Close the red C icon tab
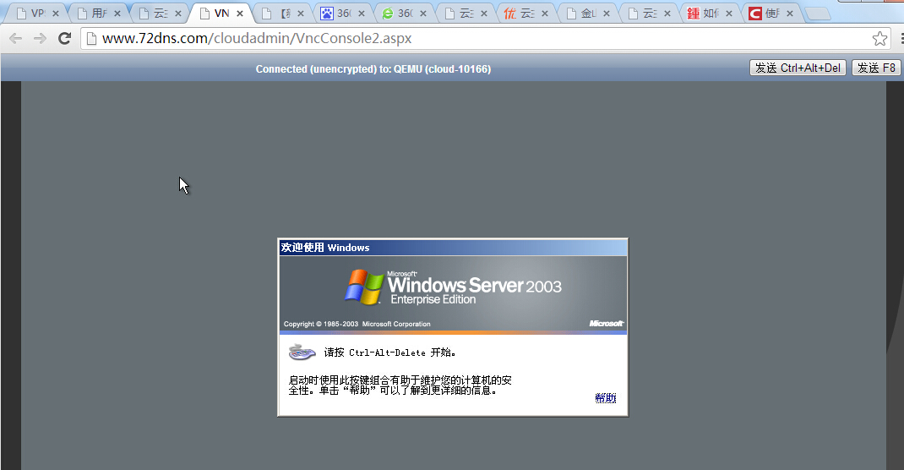This screenshot has width=904, height=470. pyautogui.click(x=790, y=14)
